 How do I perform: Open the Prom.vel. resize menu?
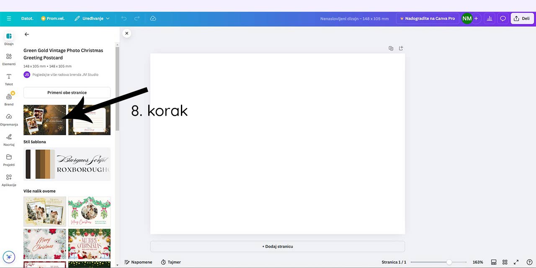(x=53, y=18)
